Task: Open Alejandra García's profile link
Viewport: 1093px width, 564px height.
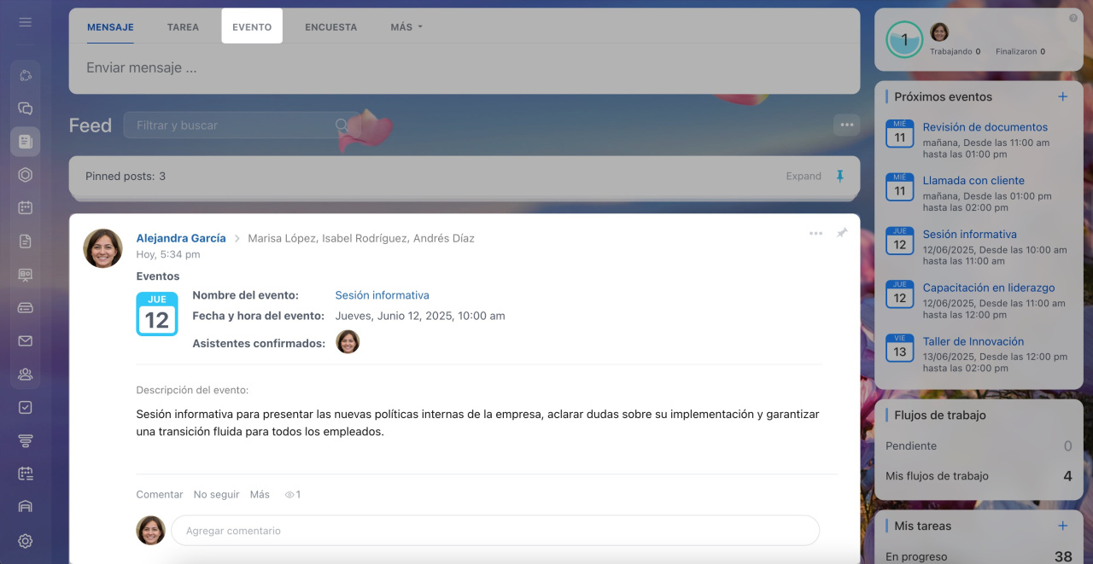Action: click(x=181, y=238)
